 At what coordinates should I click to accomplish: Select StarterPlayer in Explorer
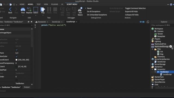tap(160, 79)
